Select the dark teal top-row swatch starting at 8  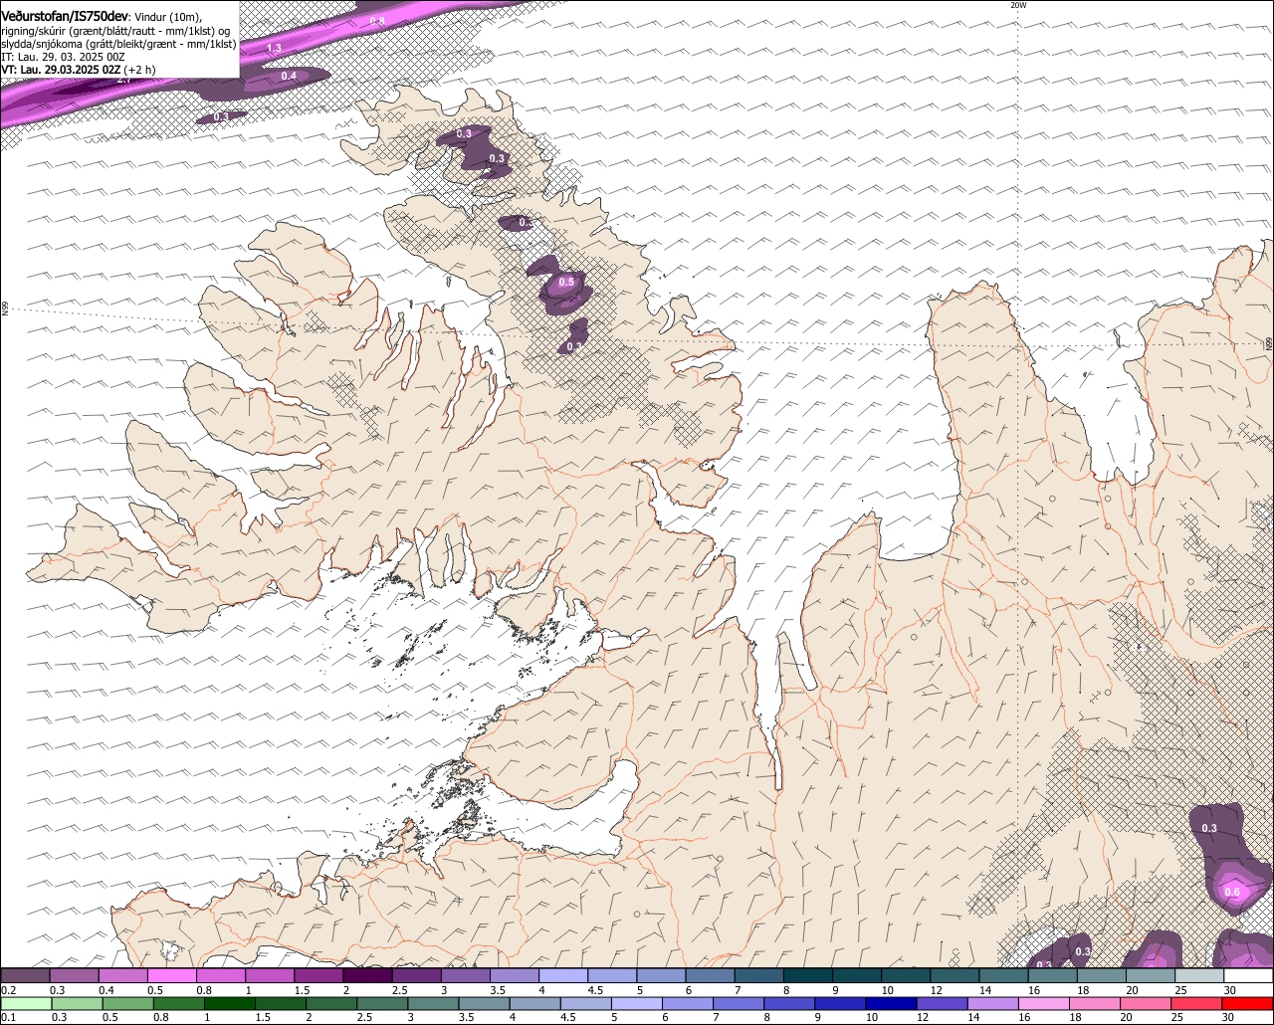(x=808, y=975)
